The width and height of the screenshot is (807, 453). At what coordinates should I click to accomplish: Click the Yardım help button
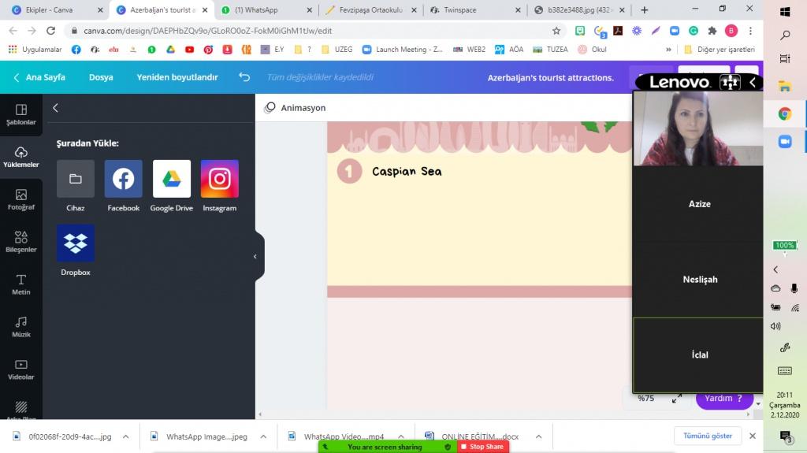(x=724, y=399)
